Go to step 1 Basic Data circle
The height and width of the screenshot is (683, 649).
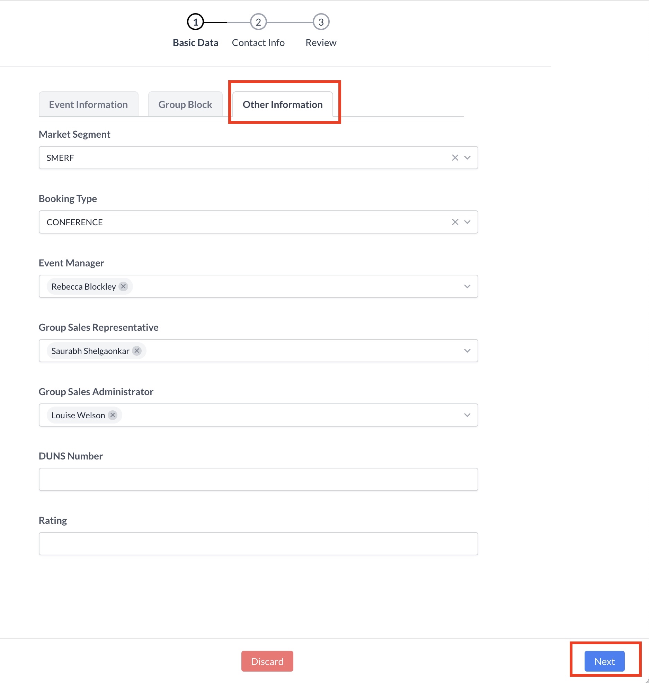click(x=195, y=22)
